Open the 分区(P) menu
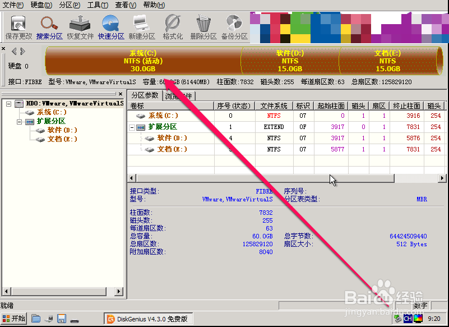 (70, 5)
